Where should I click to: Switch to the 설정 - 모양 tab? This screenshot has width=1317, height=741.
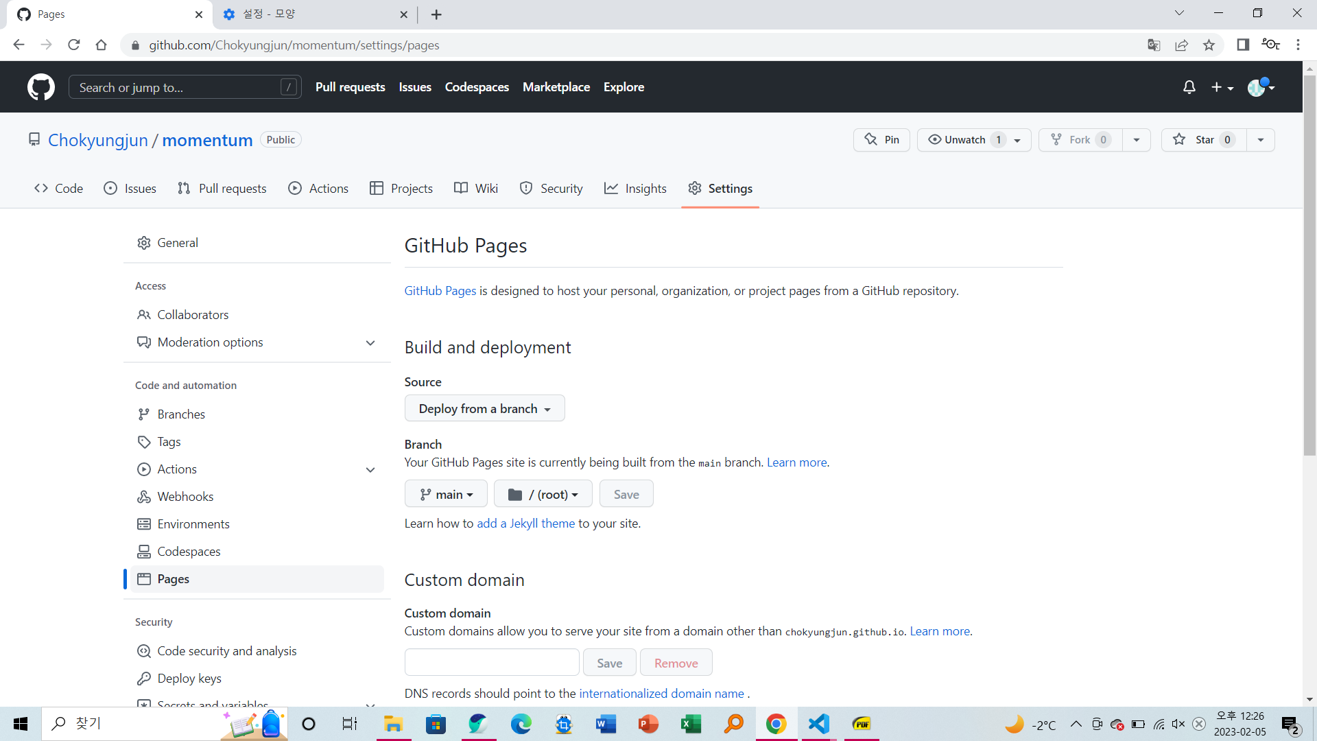pos(316,14)
